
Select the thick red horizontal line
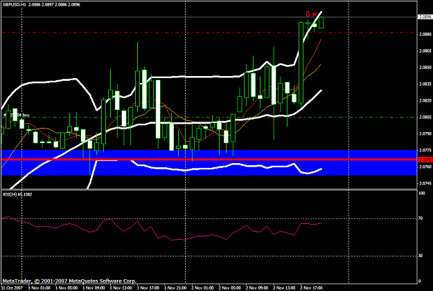point(209,160)
